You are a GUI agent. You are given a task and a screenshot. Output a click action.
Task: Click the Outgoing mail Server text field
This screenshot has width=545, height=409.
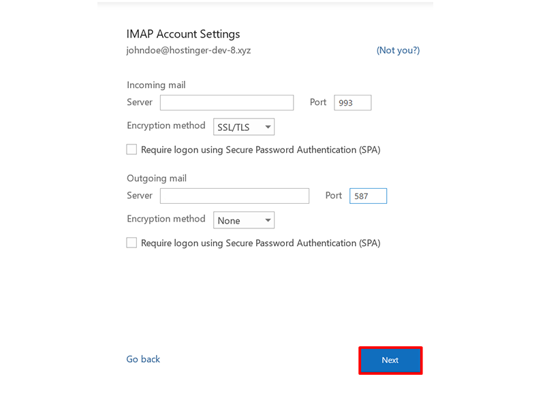234,196
